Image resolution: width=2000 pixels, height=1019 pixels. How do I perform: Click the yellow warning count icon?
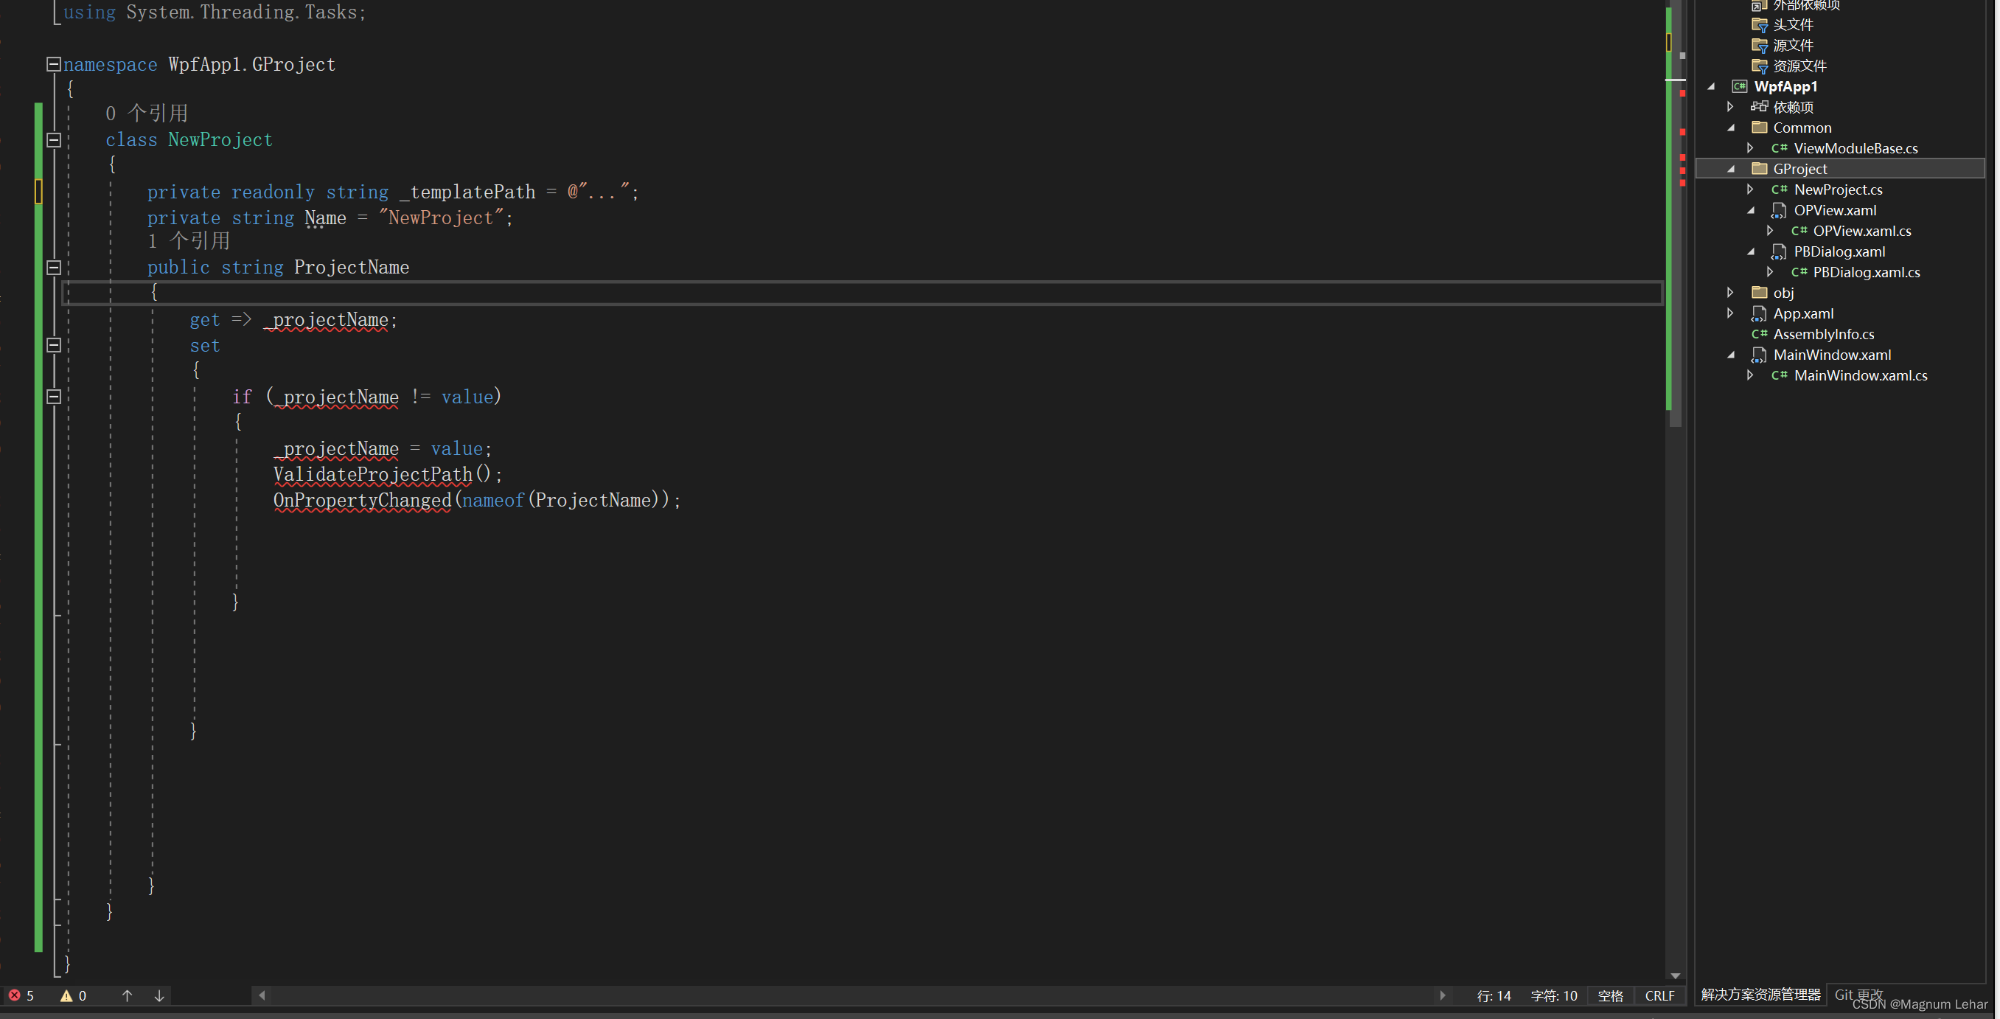pyautogui.click(x=67, y=995)
